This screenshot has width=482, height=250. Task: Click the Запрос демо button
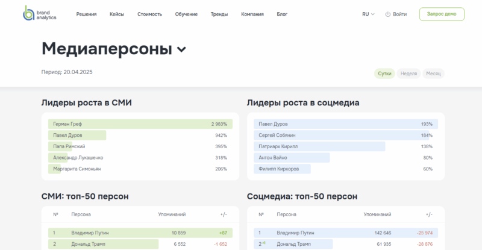point(442,14)
